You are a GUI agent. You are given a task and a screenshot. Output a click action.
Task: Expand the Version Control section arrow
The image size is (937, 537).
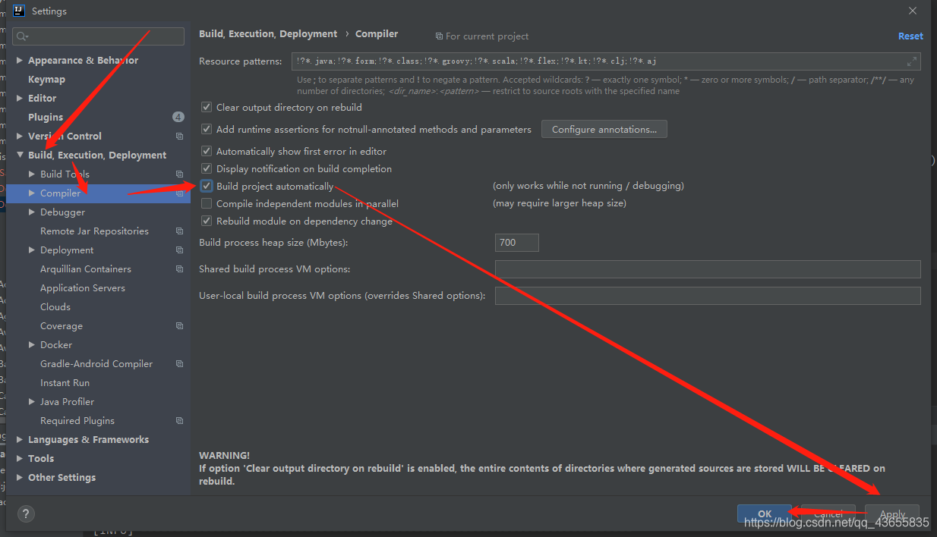[20, 136]
